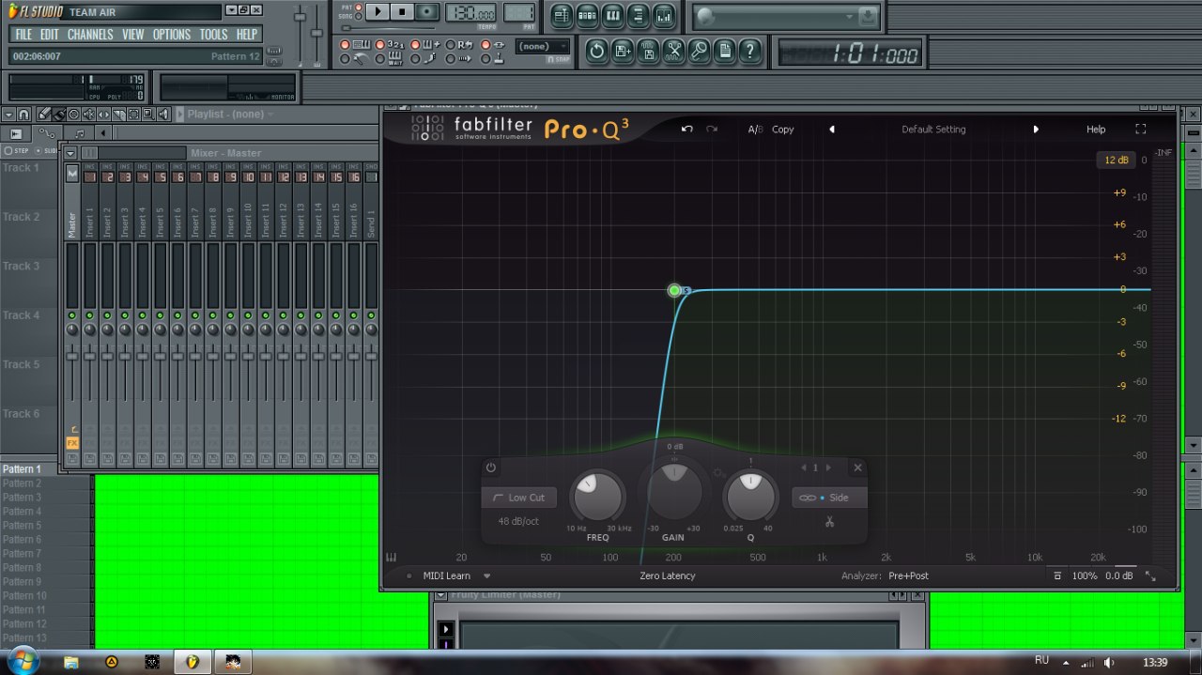1202x675 pixels.
Task: Select the playlist pencil draw tool
Action: (44, 115)
